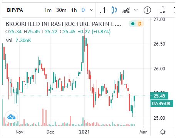Select the 1h timeframe

tap(74, 10)
